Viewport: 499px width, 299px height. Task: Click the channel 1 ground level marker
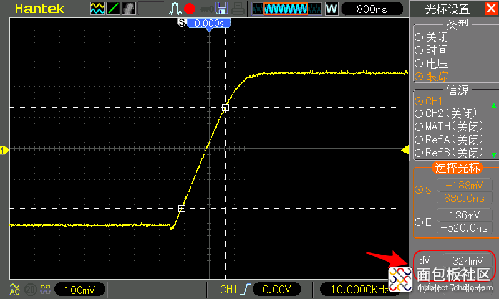pyautogui.click(x=4, y=150)
